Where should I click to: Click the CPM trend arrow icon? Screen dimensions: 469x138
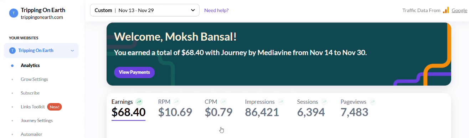pyautogui.click(x=223, y=102)
